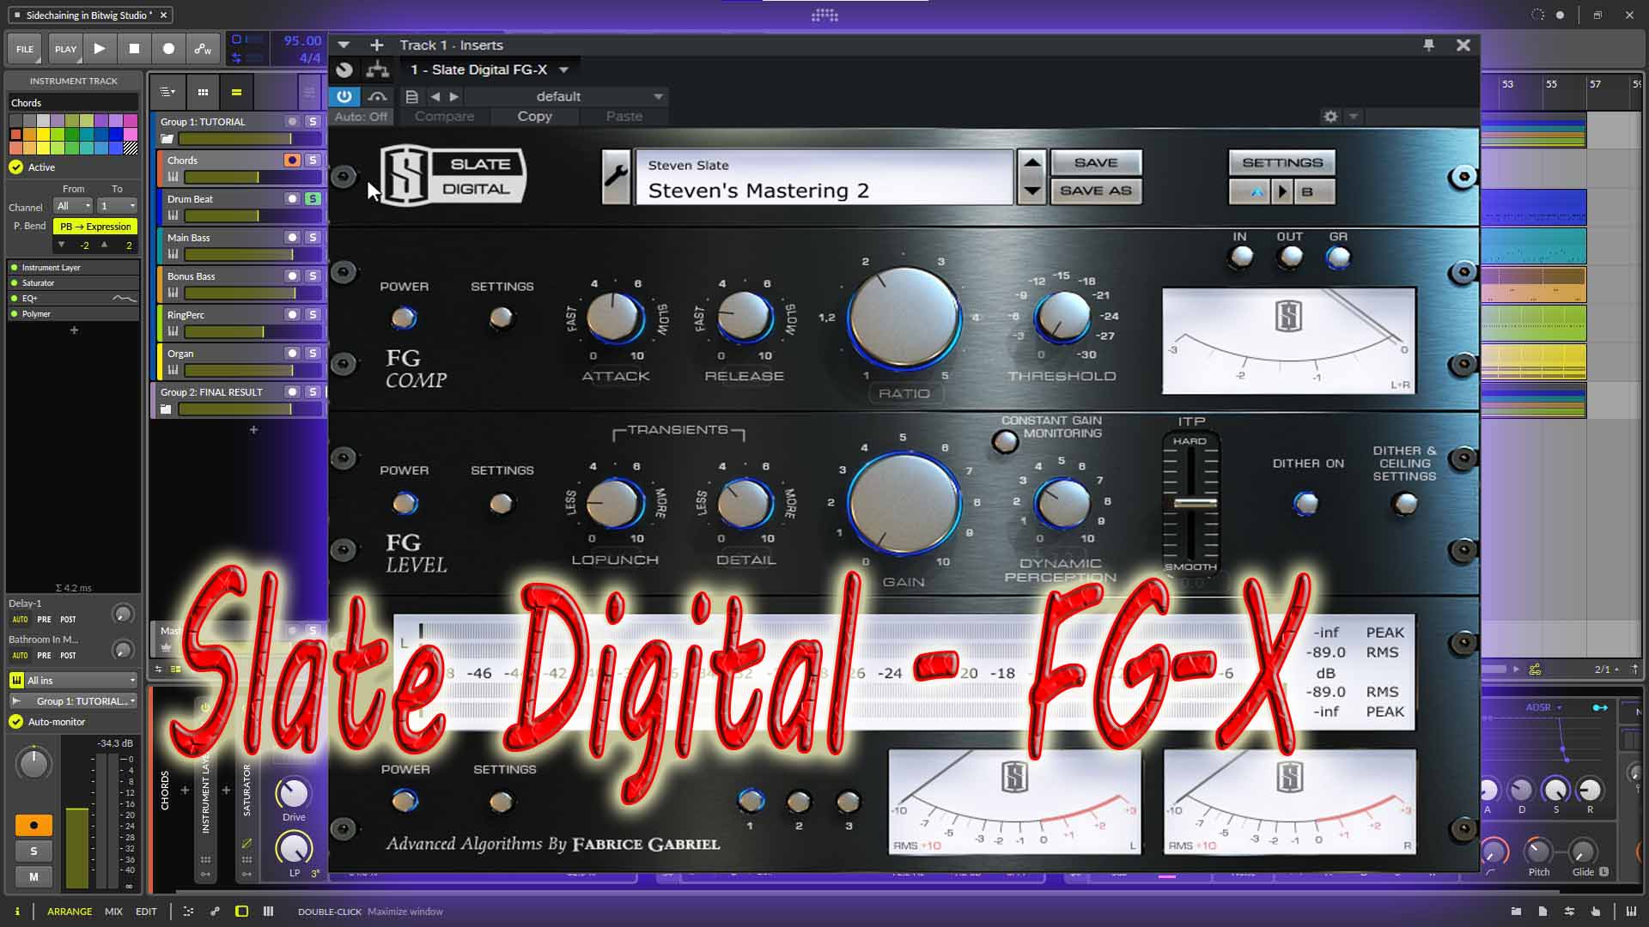This screenshot has height=927, width=1649.
Task: Click the Record button in the transport bar
Action: pyautogui.click(x=169, y=49)
